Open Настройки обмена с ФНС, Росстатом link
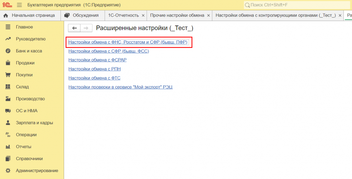The height and width of the screenshot is (179, 352). tap(128, 42)
